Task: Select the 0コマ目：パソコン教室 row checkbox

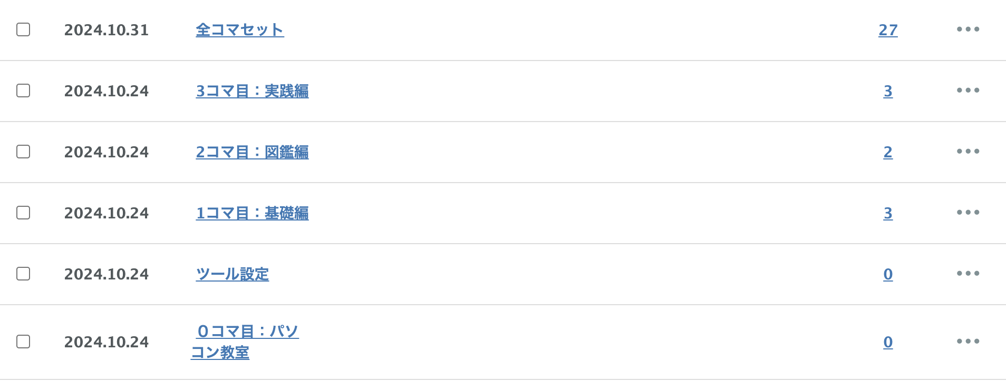Action: [x=23, y=342]
